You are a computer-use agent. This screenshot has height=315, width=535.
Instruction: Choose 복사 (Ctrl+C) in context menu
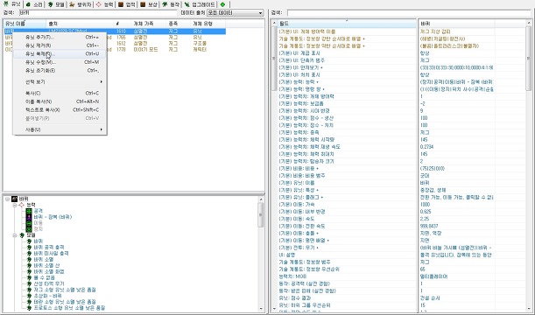click(x=60, y=93)
